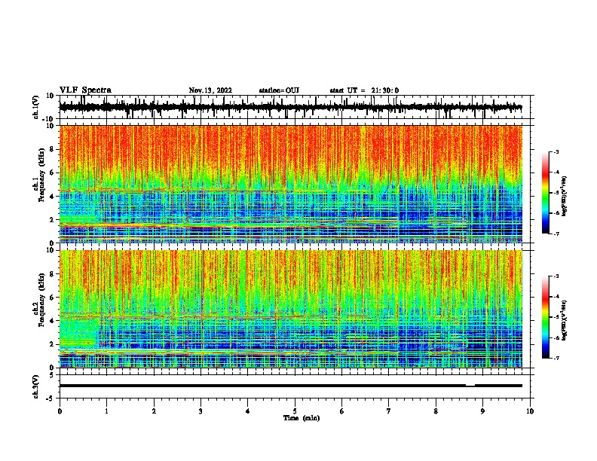Click the ch.1 spectrogram color bar
The width and height of the screenshot is (597, 461).
(545, 193)
